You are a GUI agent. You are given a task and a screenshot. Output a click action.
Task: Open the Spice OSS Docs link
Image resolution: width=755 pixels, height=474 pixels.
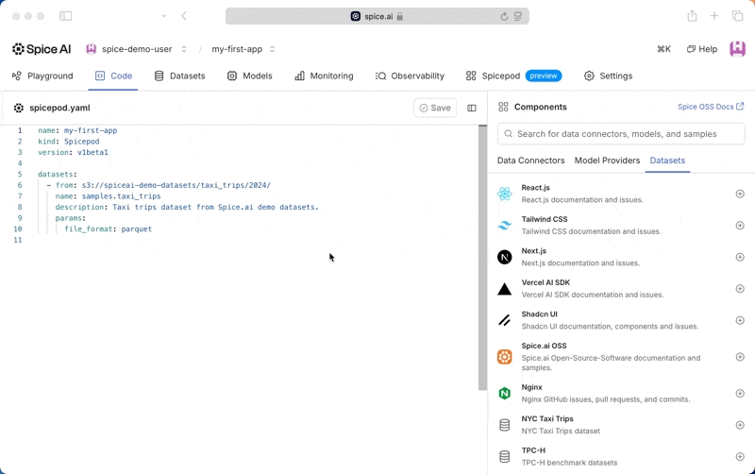[711, 107]
